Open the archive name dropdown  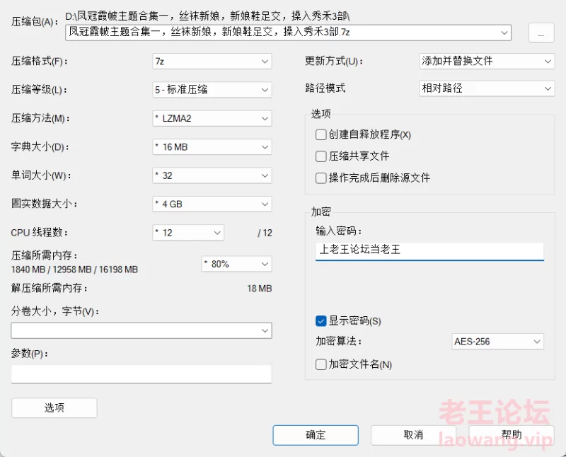[504, 33]
